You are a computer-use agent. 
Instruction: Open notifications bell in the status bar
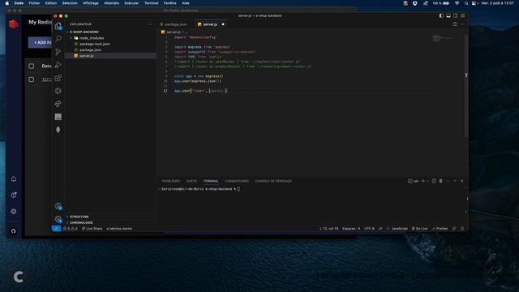click(x=462, y=229)
